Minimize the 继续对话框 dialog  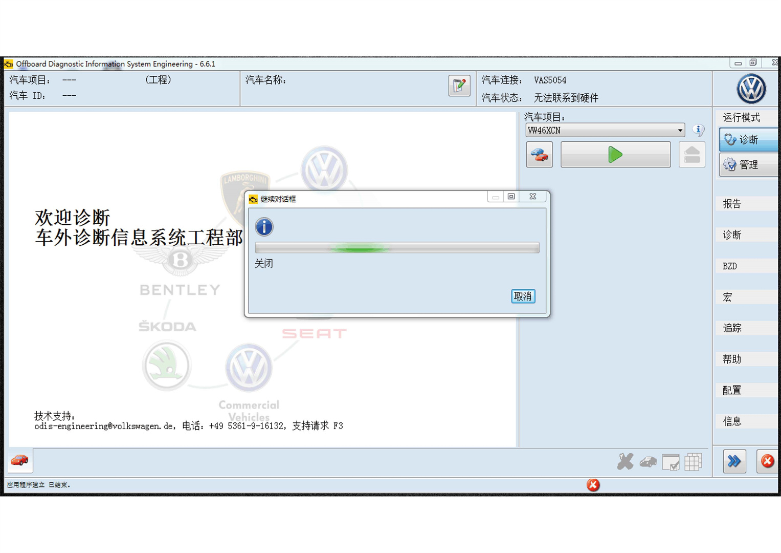495,197
